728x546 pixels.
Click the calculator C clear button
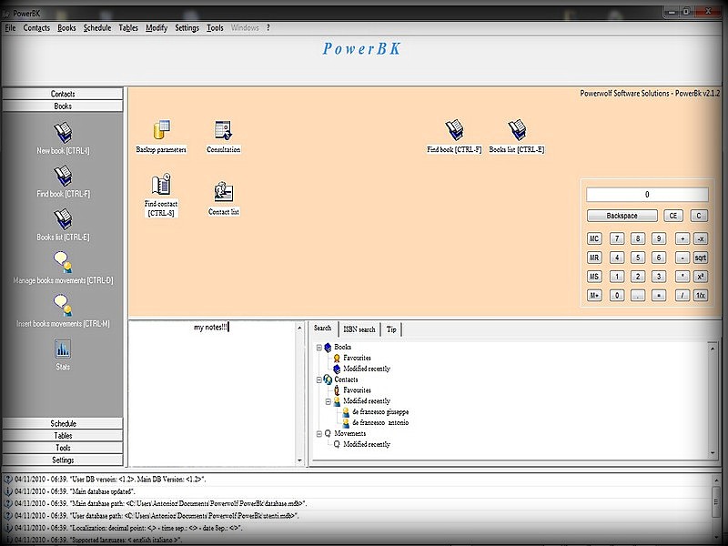coord(699,216)
